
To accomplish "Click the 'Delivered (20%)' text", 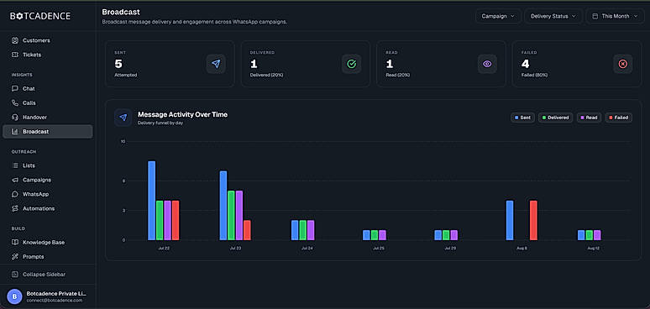I will [x=267, y=75].
